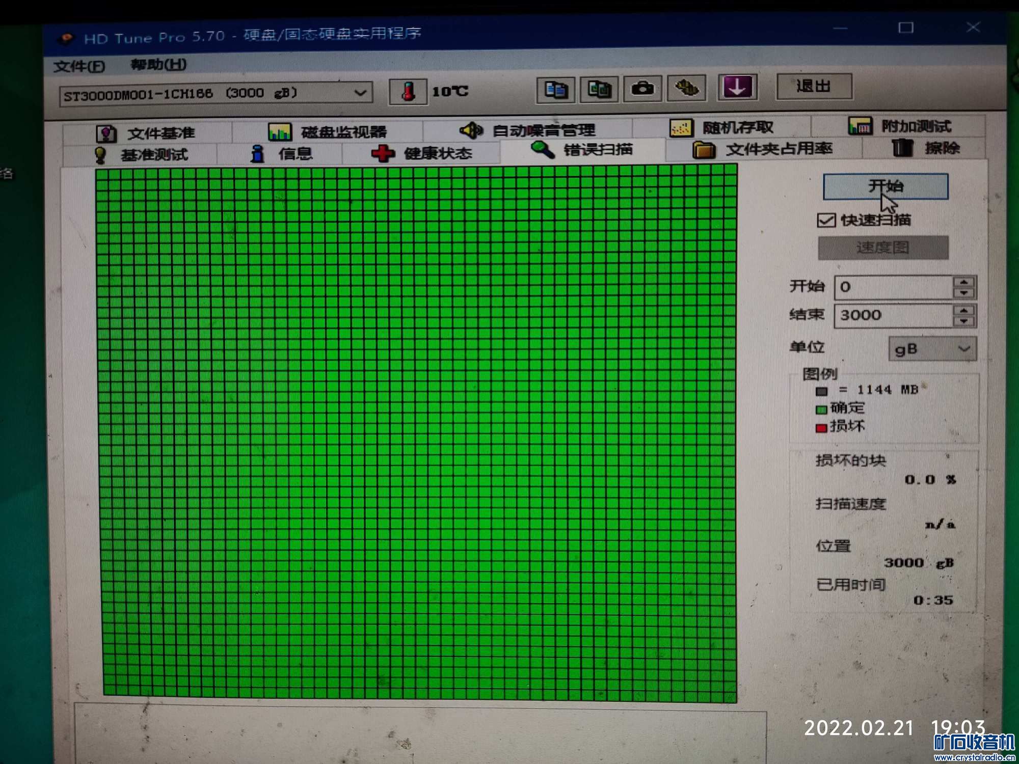
Task: Open the options settings icon
Action: click(686, 88)
